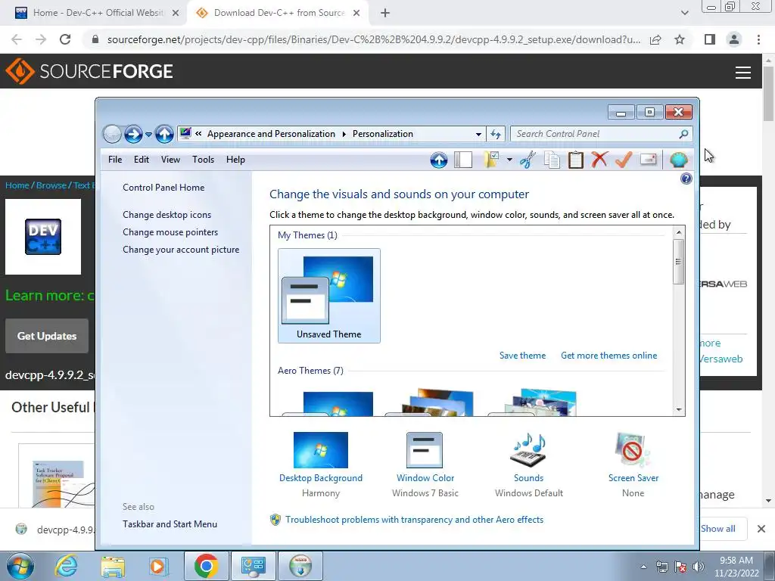This screenshot has width=775, height=581.
Task: Click Show all downloads
Action: pyautogui.click(x=718, y=529)
